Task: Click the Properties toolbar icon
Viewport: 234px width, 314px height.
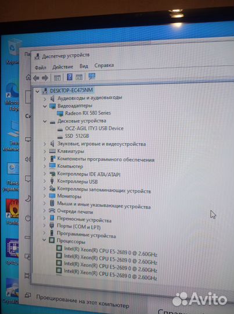Action: click(x=57, y=78)
